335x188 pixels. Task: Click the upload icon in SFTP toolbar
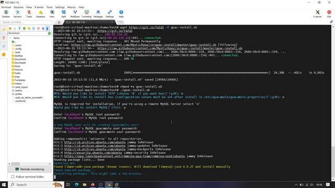click(x=19, y=28)
